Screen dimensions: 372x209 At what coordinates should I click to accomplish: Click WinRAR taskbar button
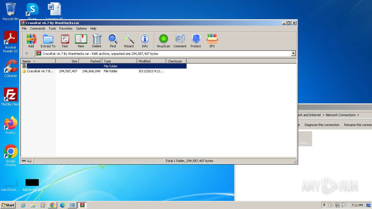pyautogui.click(x=82, y=205)
